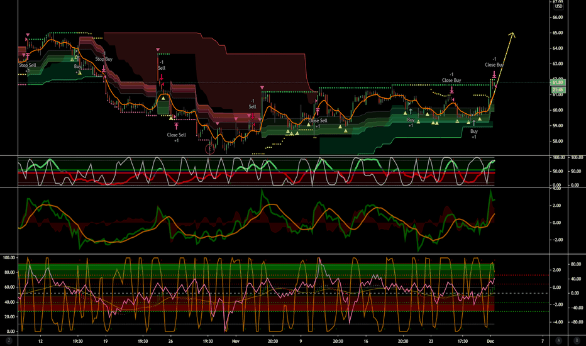Viewport: 586px width, 346px height.
Task: Open the USD currency selector
Action: [558, 6]
